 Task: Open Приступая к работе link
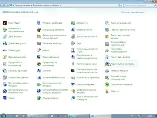pos(120,57)
